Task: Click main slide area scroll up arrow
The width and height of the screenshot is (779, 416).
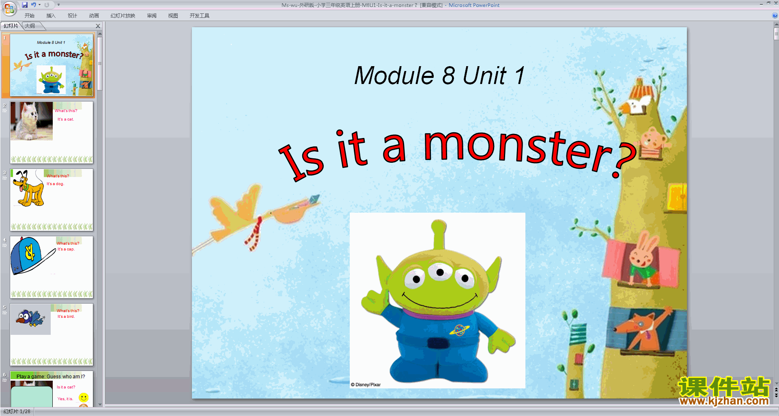Action: tap(776, 25)
